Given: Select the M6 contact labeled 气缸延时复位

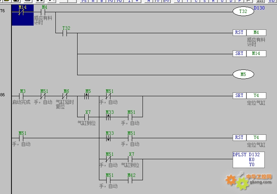Looking at the screenshot, I should [65, 96].
